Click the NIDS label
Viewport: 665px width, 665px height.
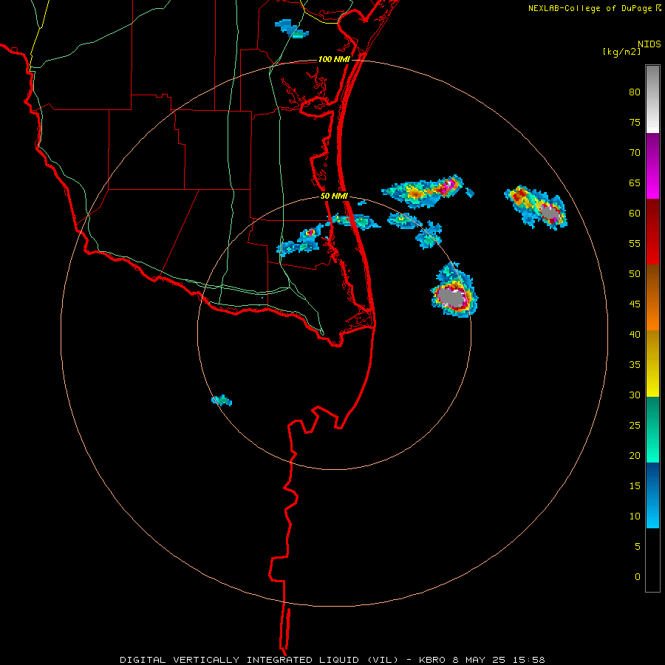click(649, 44)
